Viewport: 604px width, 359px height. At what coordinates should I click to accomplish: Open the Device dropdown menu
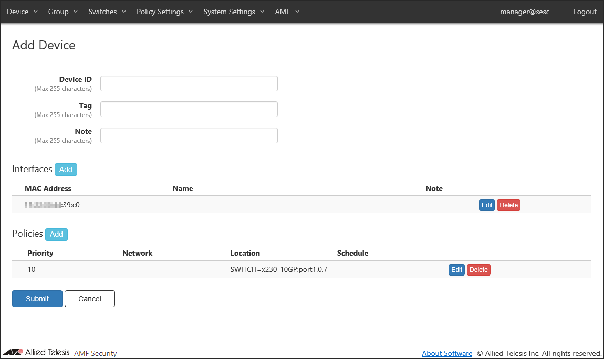click(x=22, y=12)
